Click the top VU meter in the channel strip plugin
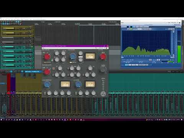Viewport: 184px width, 138px height. [x=90, y=56]
